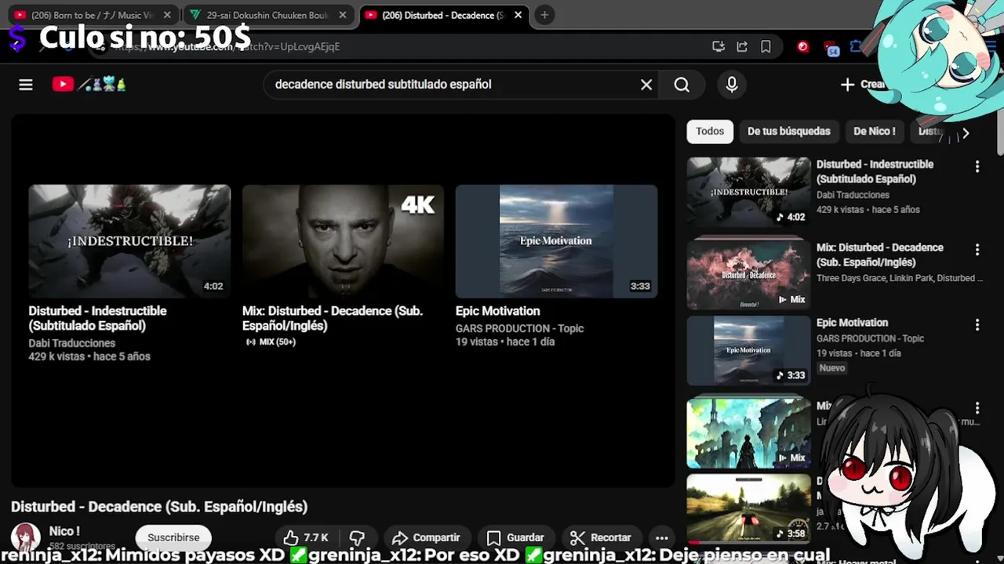
Task: Click the Nuevo badge on Epic Motivation
Action: coord(832,368)
